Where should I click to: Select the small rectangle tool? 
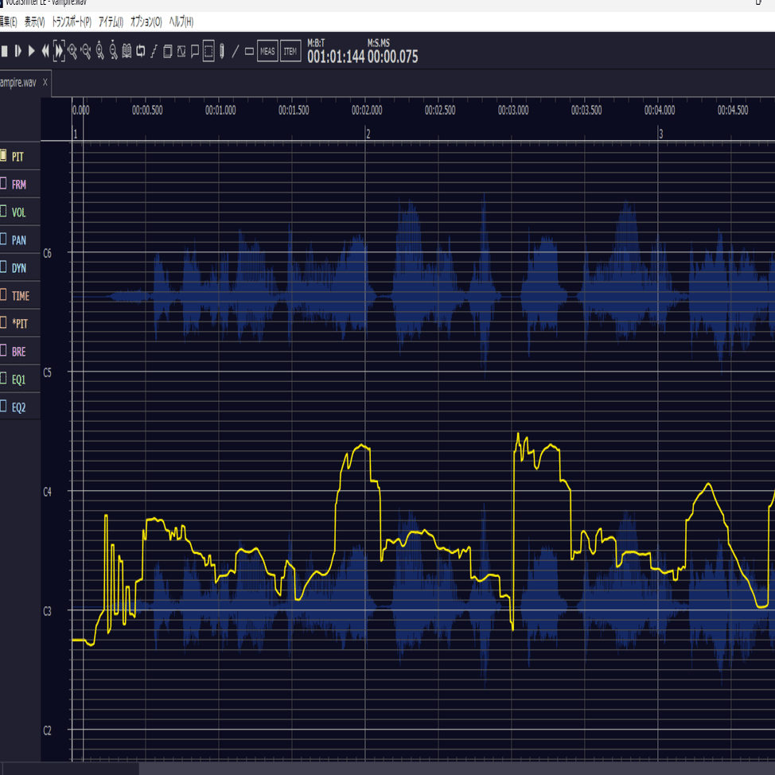(249, 51)
